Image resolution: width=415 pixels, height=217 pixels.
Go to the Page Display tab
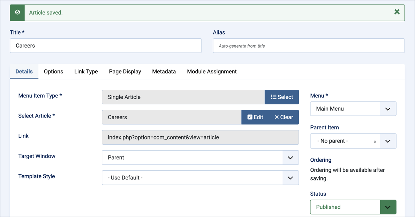tap(125, 72)
